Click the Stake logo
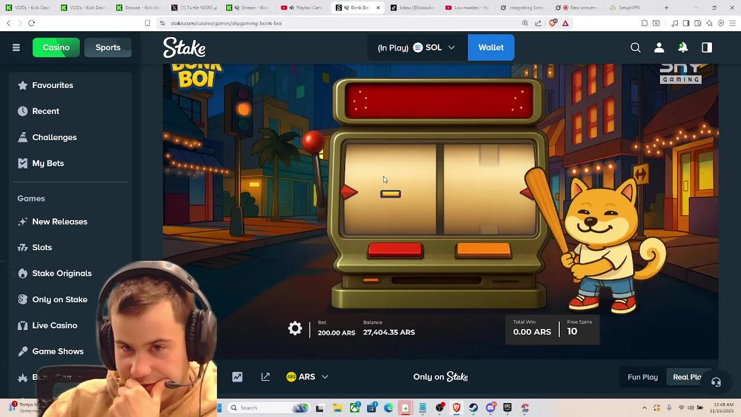This screenshot has height=417, width=741. click(x=184, y=47)
